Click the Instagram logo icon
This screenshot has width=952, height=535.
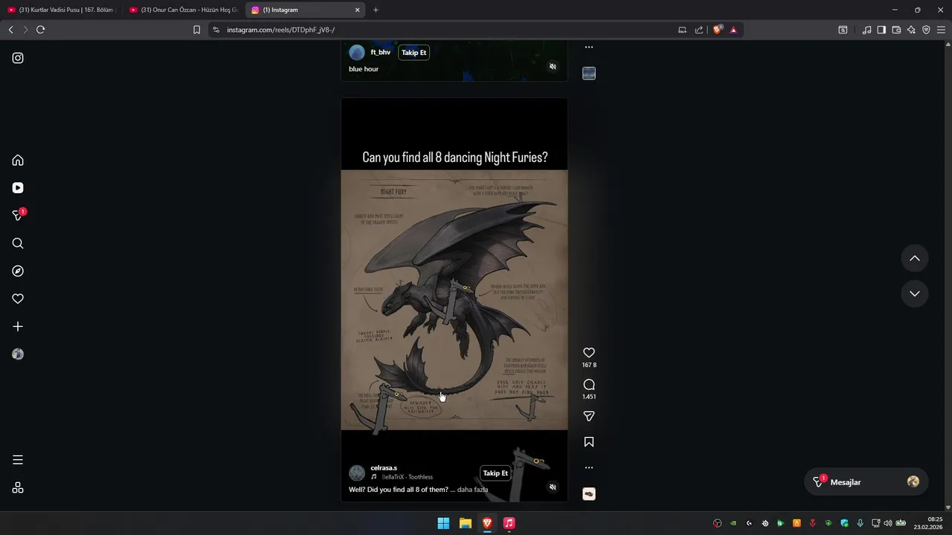tap(18, 58)
